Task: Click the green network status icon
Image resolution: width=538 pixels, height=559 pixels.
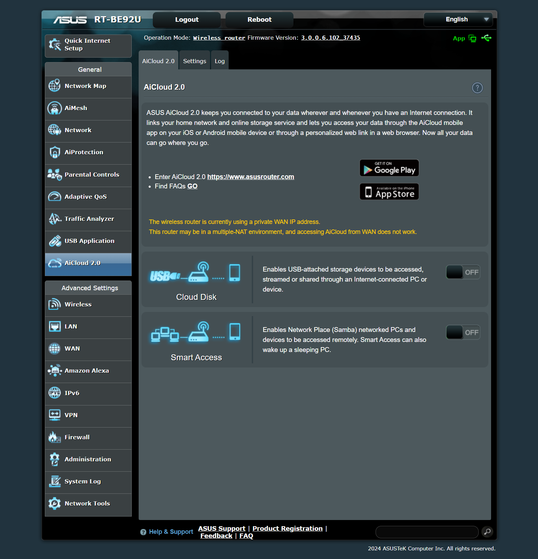Action: click(x=472, y=38)
